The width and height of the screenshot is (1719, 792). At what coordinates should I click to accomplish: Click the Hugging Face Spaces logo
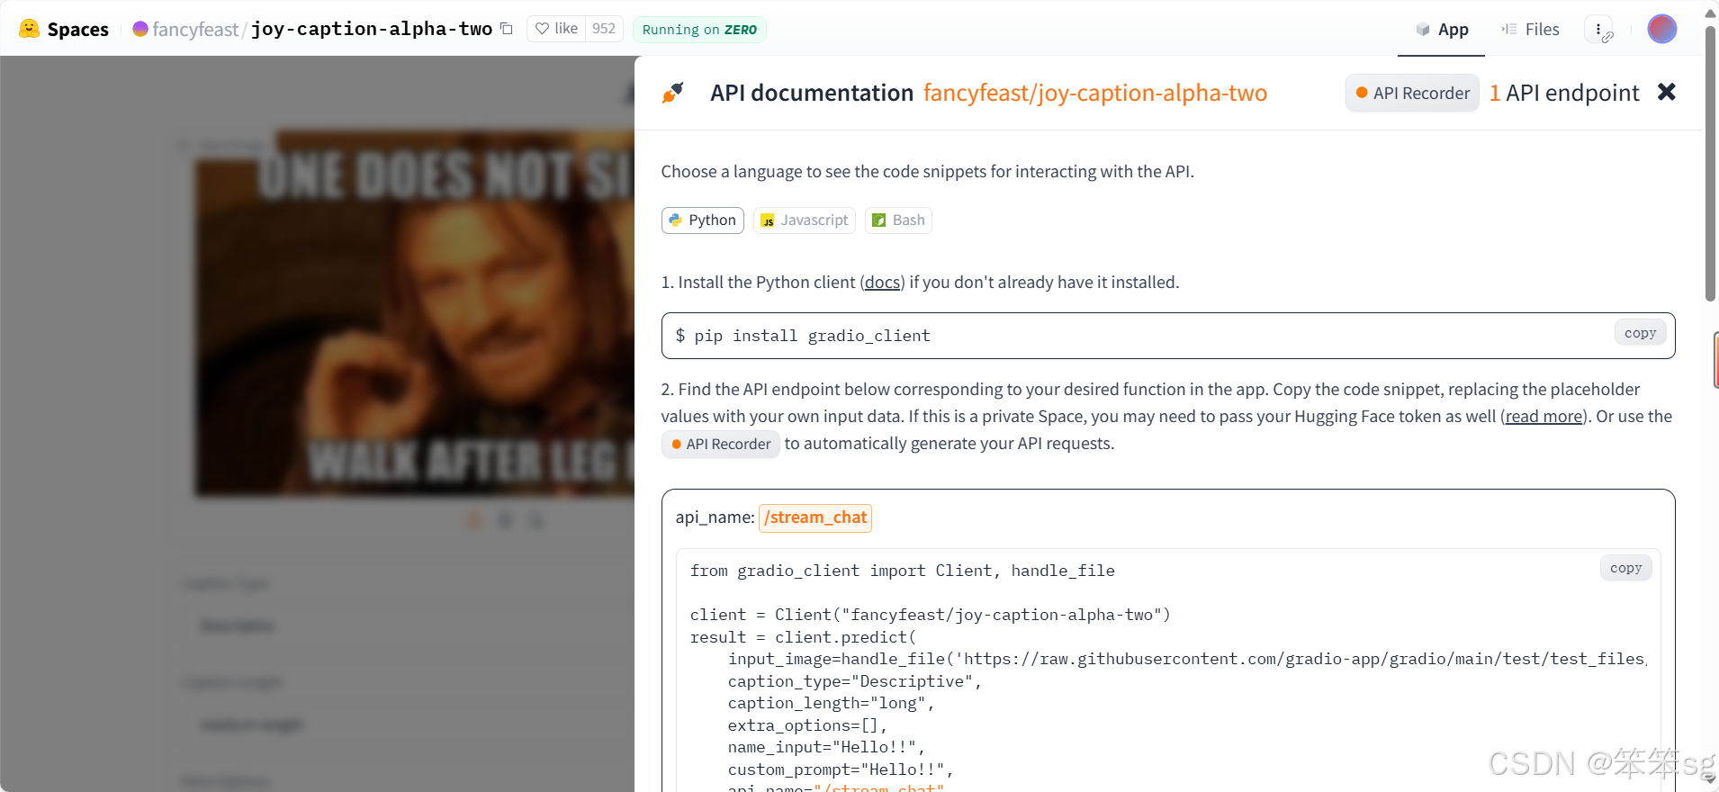coord(64,29)
